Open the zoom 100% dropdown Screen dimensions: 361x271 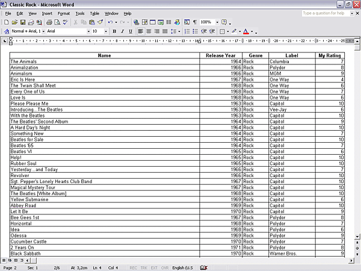(x=217, y=22)
